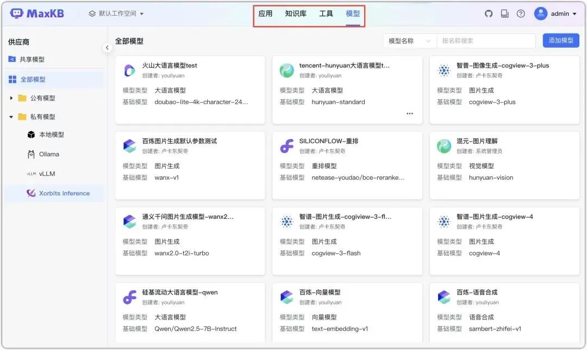The image size is (587, 350).
Task: Click the 按名称搜索 search field
Action: 486,41
